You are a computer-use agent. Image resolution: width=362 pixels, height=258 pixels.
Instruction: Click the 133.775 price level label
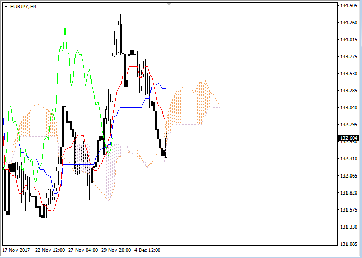tap(349, 57)
